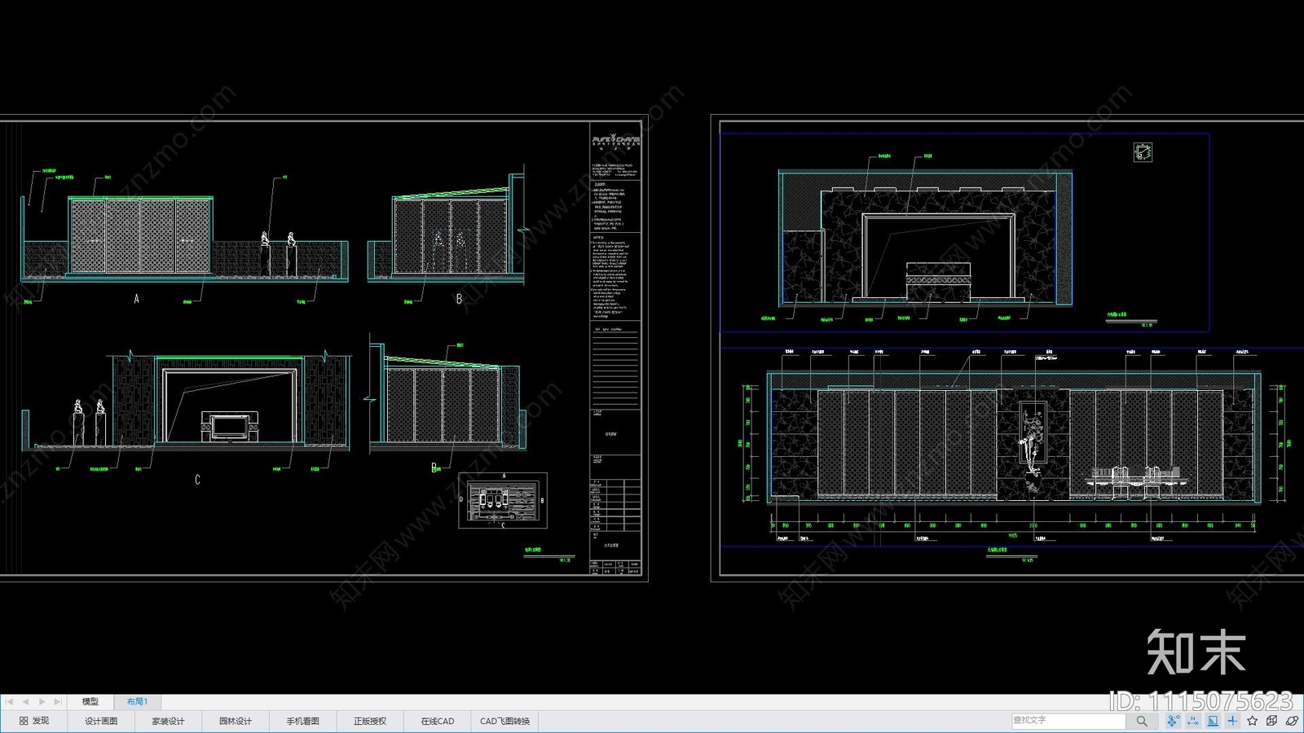Go to next layout tab arrow

pyautogui.click(x=42, y=701)
